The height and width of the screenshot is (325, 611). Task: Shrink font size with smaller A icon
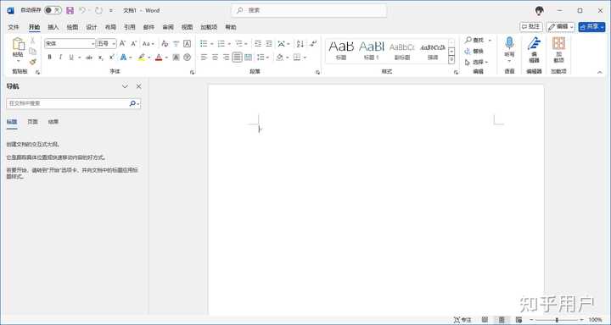click(134, 43)
